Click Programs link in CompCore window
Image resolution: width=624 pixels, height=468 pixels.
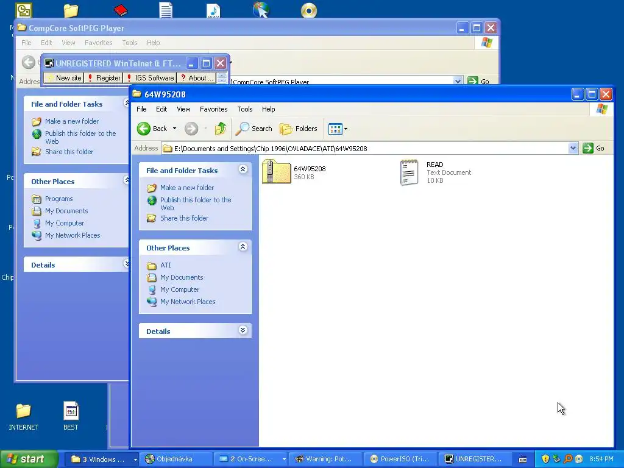[x=59, y=199]
